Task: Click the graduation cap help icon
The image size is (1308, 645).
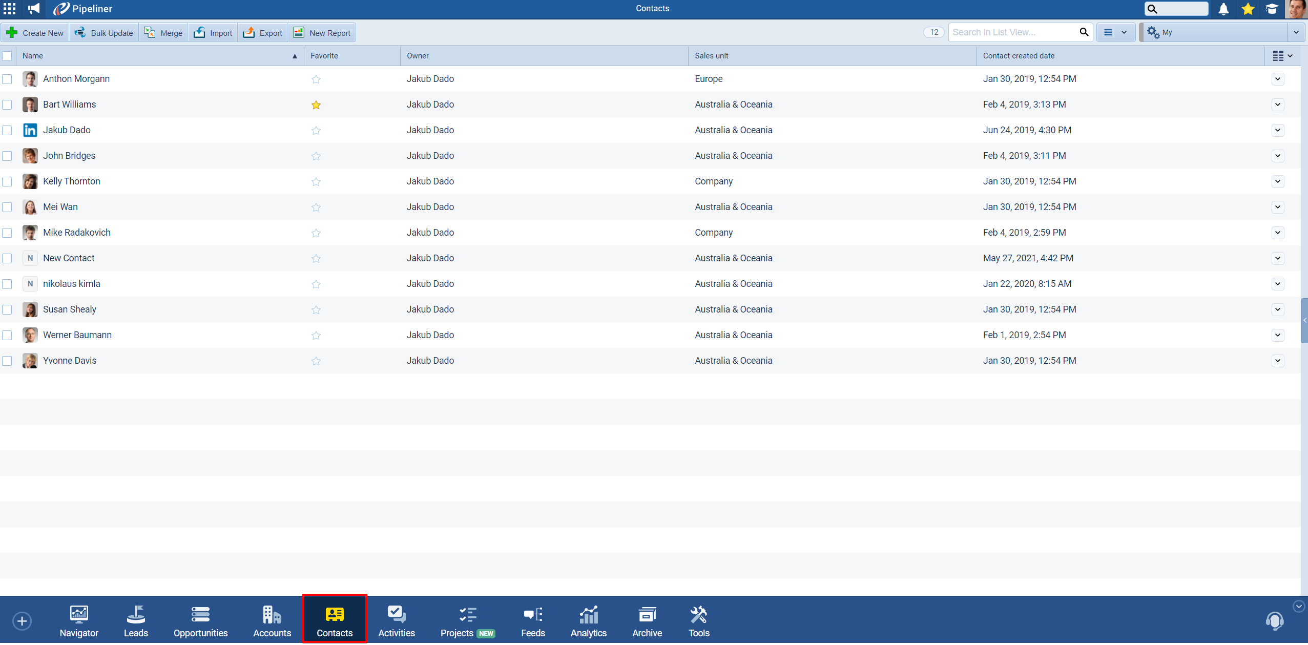Action: pos(1272,9)
